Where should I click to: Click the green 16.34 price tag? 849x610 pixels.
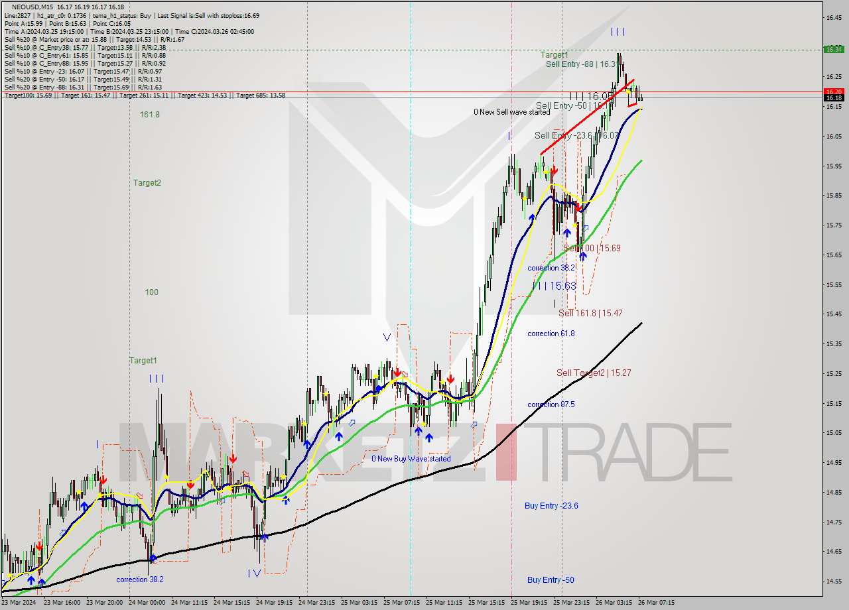coord(833,49)
